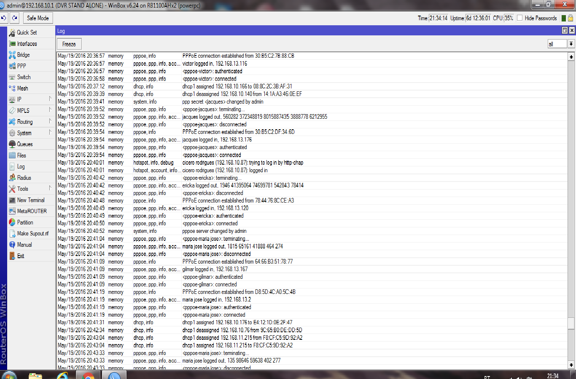Select row 'ericka logged in, 192.168.13.120'
This screenshot has height=379, width=576.
(x=312, y=208)
